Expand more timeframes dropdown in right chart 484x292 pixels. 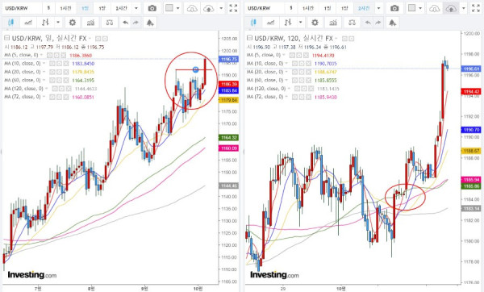coord(379,8)
